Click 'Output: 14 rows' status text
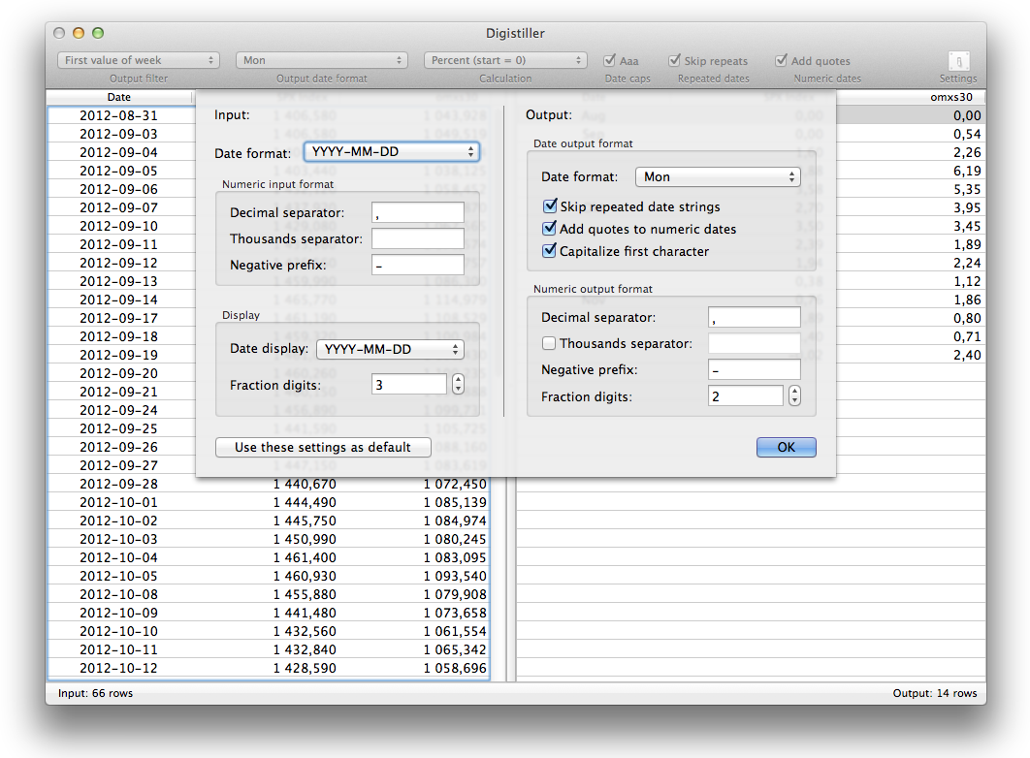Viewport: 1030px width, 758px height. [x=934, y=693]
